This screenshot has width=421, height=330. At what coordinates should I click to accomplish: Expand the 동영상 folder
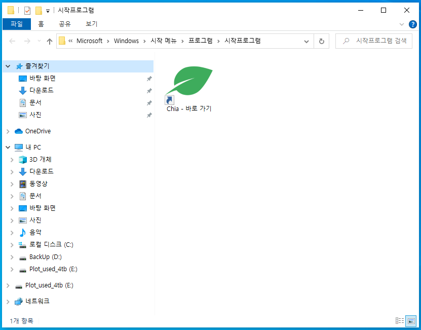[12, 184]
